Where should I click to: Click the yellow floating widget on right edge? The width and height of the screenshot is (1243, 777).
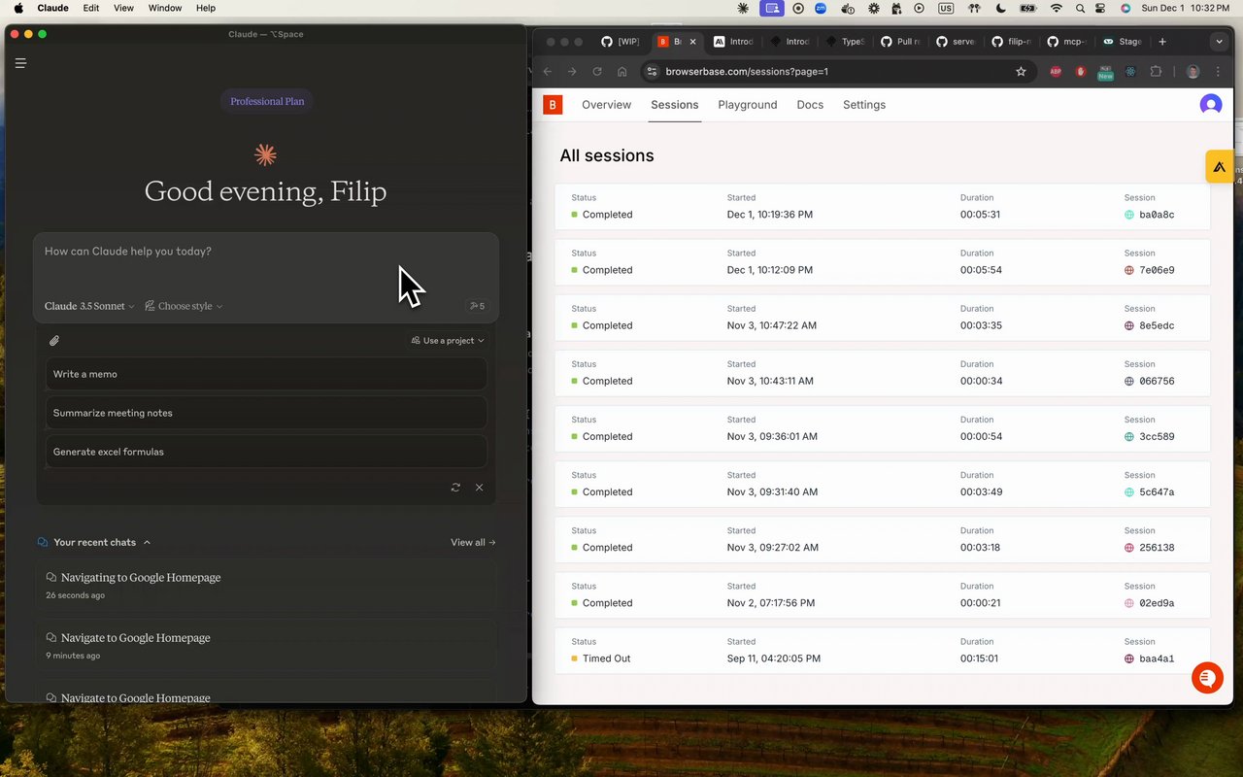[x=1220, y=167]
